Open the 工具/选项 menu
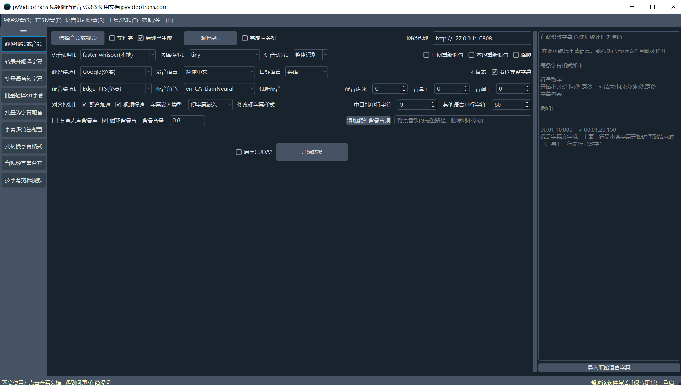Screen dimensions: 681x385 point(123,20)
